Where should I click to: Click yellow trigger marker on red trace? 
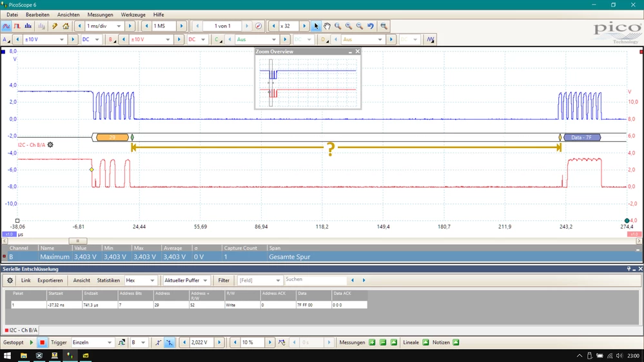pyautogui.click(x=92, y=169)
